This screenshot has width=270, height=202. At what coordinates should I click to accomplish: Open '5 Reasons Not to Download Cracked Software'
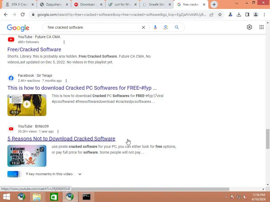[x=61, y=139]
